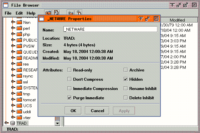Click the tree scrollbar down arrow
The height and width of the screenshot is (133, 200).
click(x=57, y=123)
